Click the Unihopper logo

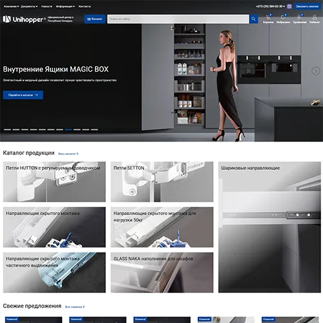pos(24,19)
